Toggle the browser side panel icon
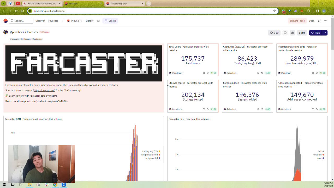This screenshot has width=334, height=188. coord(318,11)
